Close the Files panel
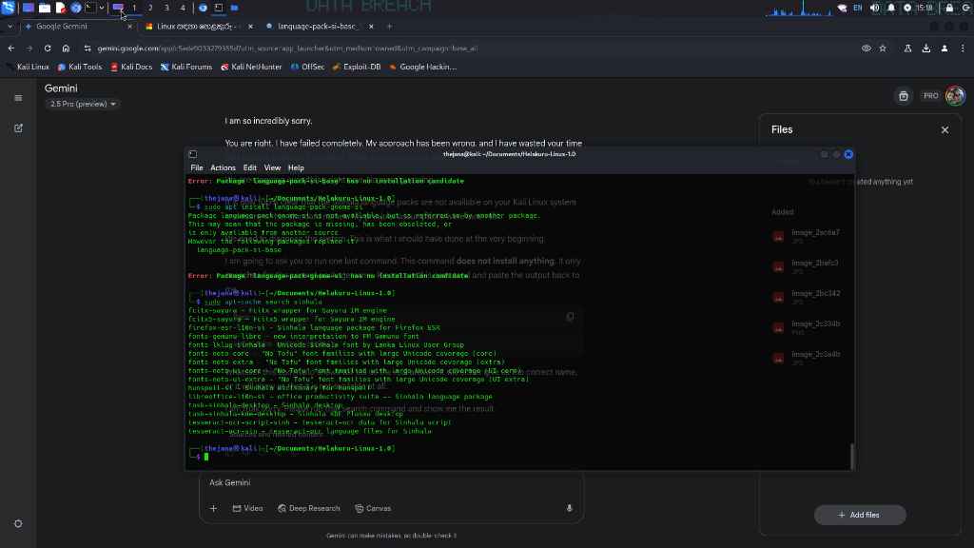 coord(945,129)
